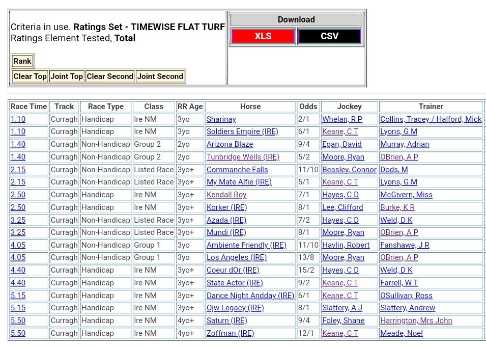
Task: Open trainer link Collins, Tracey / Halford, Mick
Action: click(431, 119)
